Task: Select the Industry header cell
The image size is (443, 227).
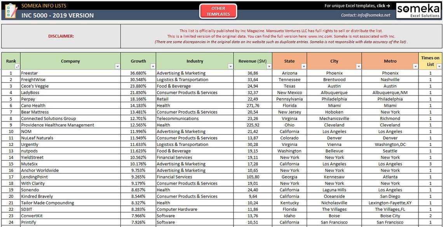Action: [x=195, y=61]
